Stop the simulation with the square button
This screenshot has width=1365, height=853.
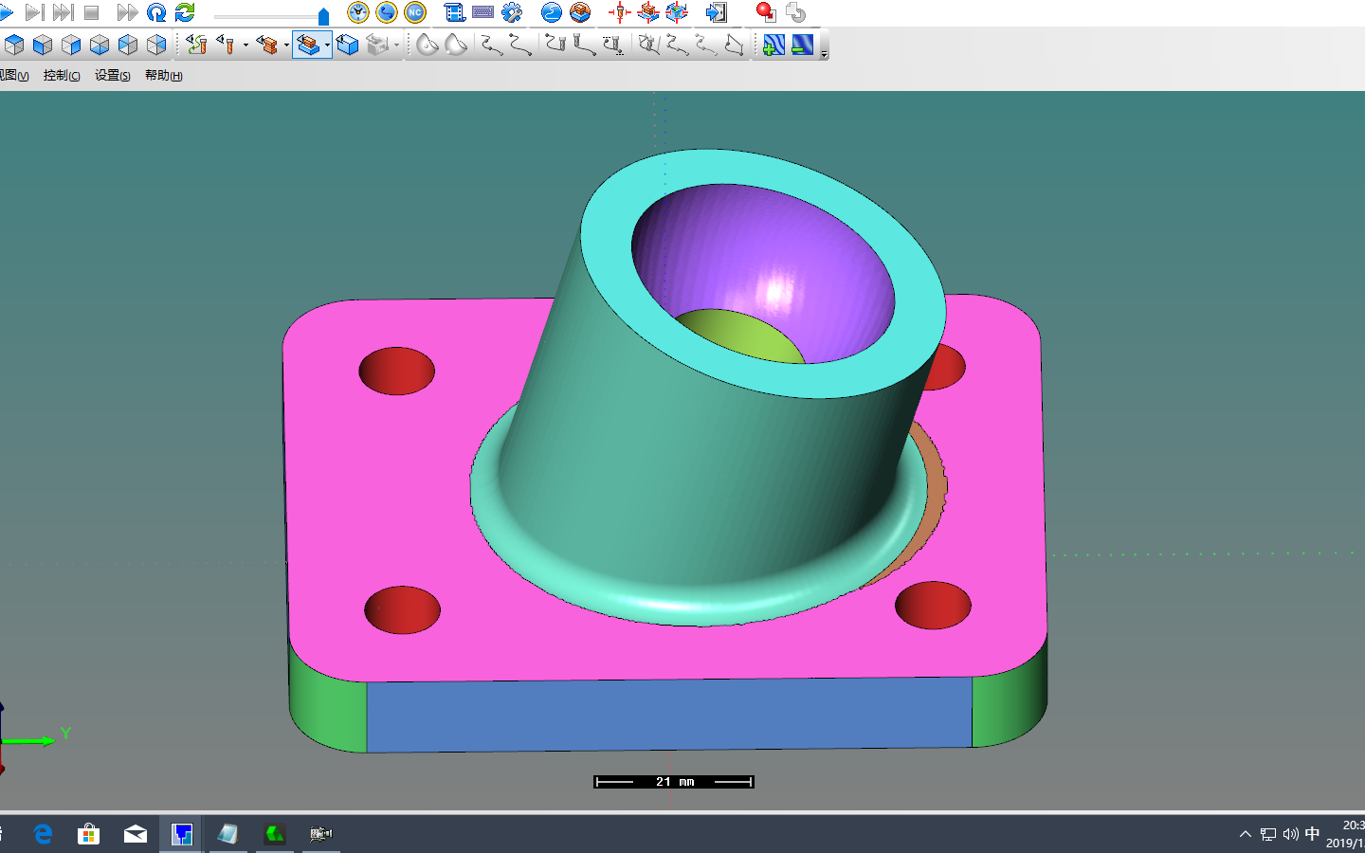tap(92, 12)
